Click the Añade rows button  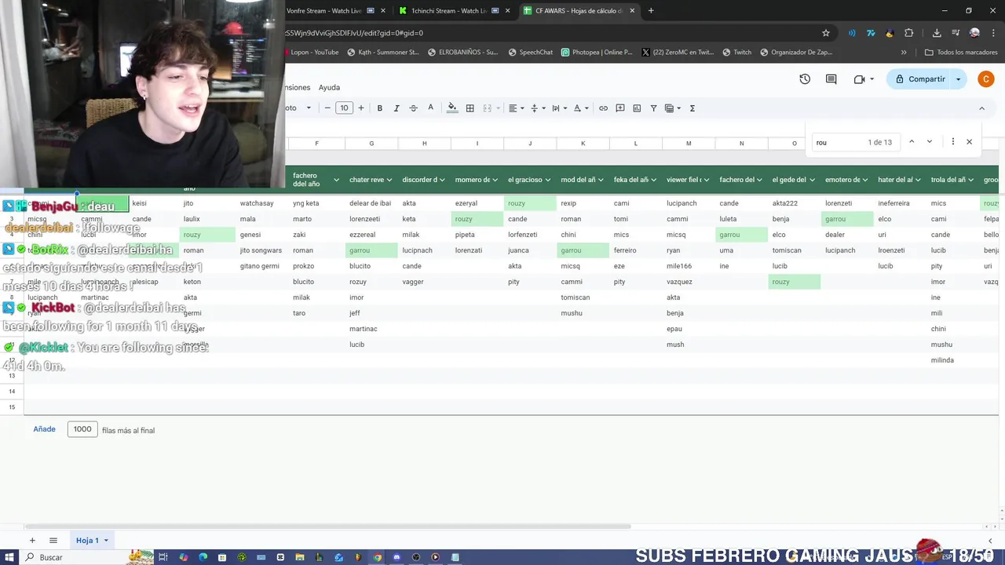(x=45, y=429)
